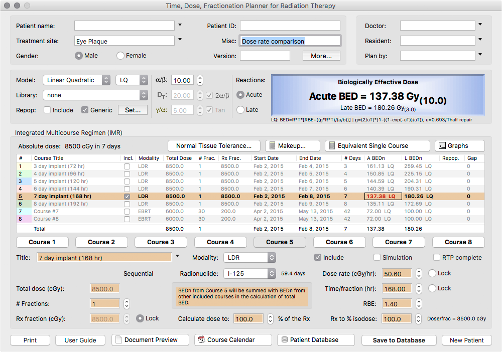Open Equivalent Single Course calculator

(377, 146)
